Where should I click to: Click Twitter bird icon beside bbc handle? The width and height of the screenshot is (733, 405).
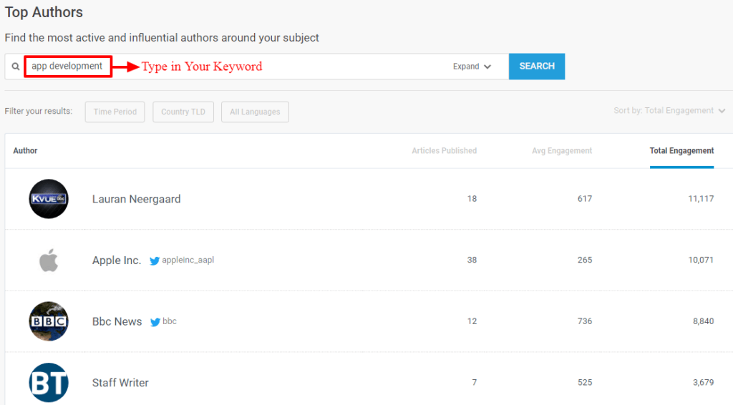[x=155, y=322]
